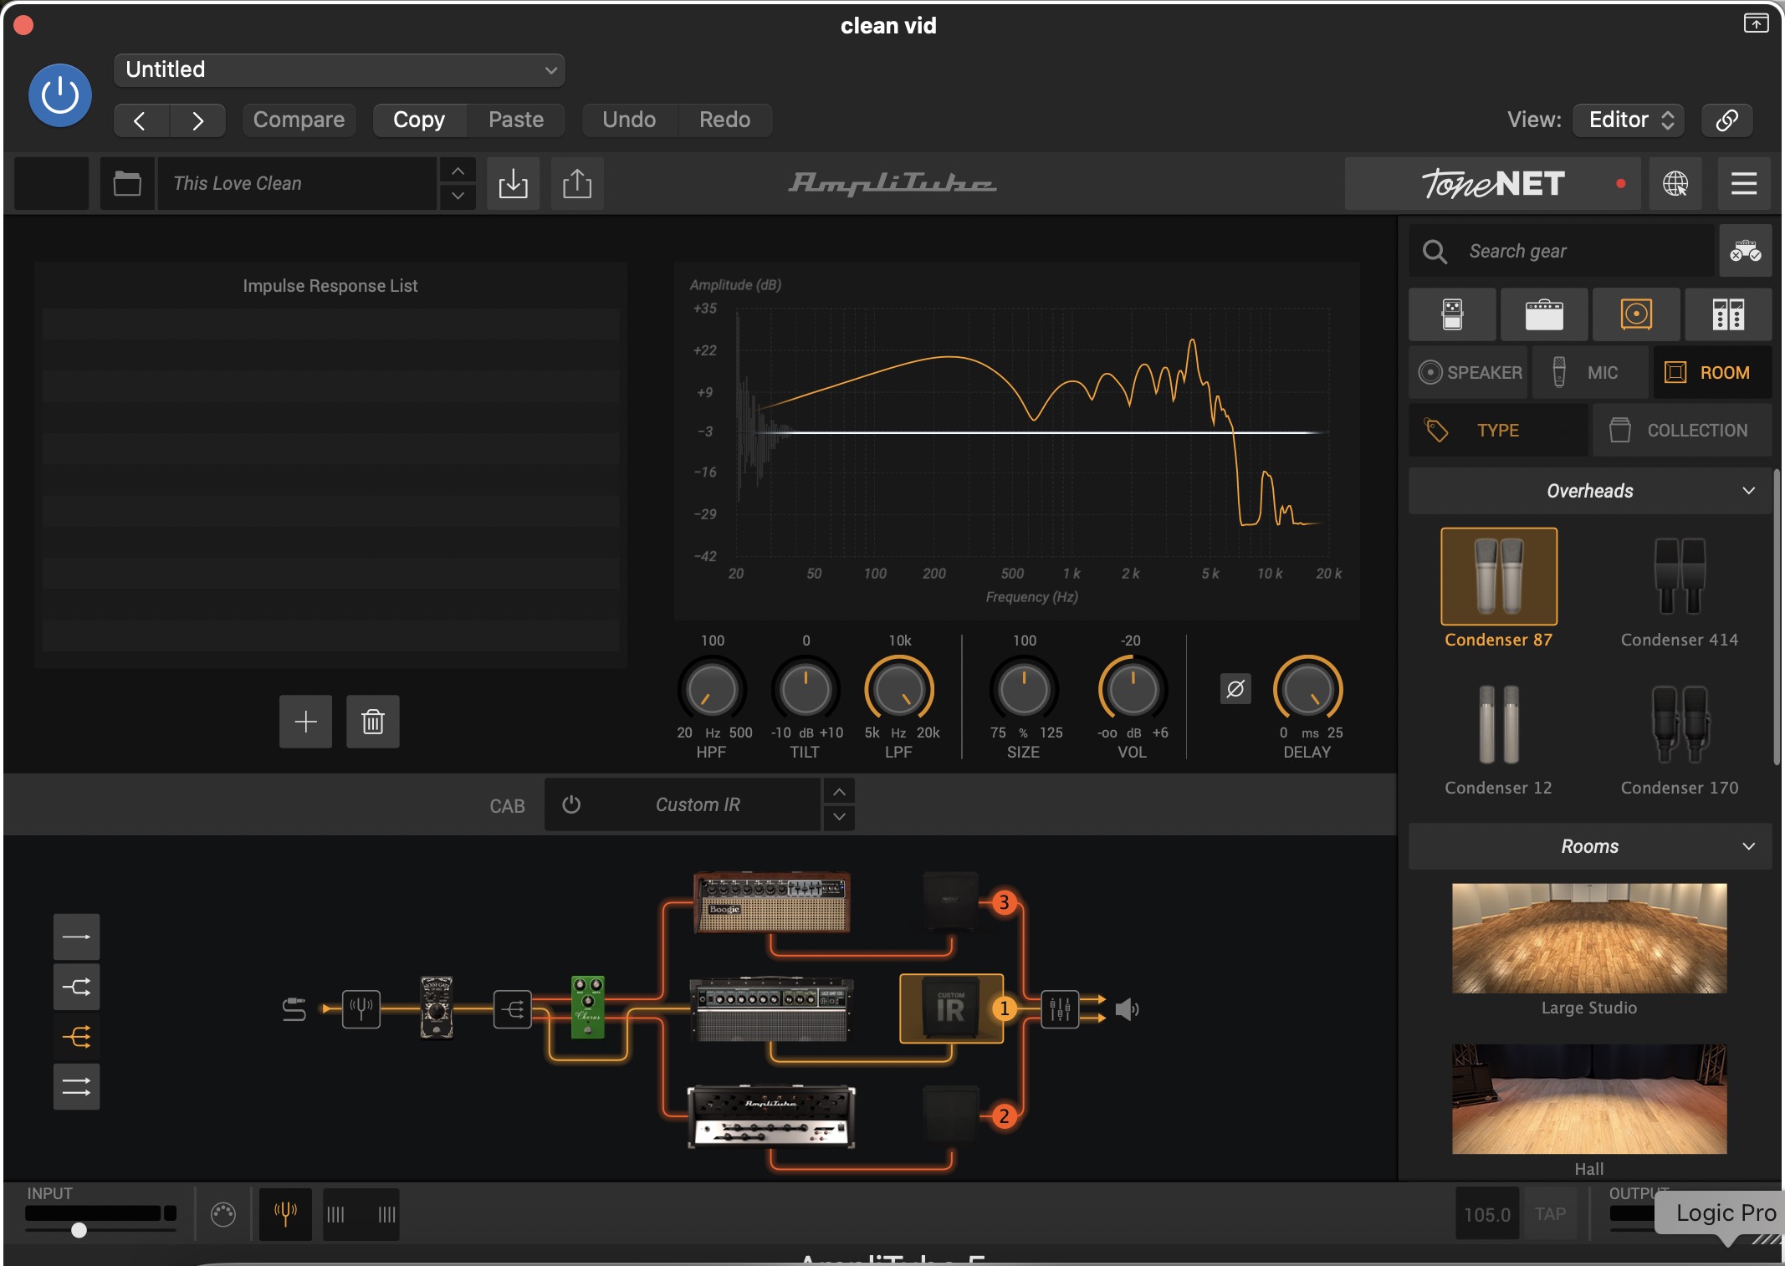Click the globe web icon

pyautogui.click(x=1675, y=183)
